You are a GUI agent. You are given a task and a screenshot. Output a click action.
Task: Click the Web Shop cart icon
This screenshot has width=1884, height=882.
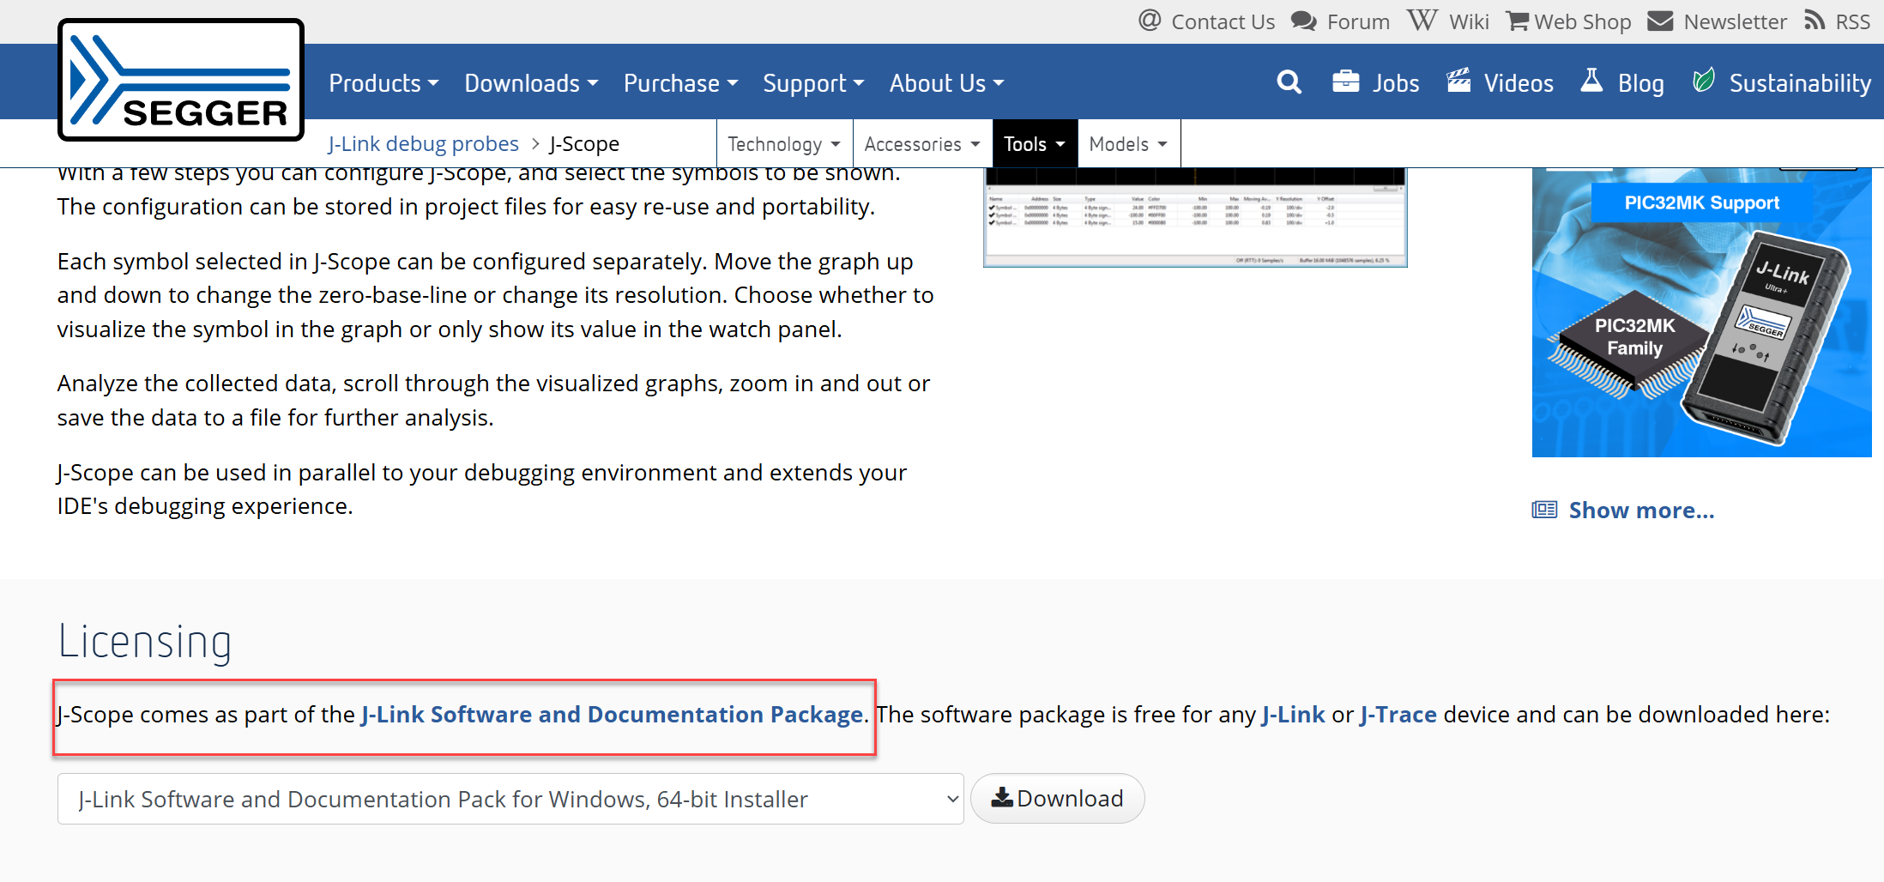[x=1517, y=21]
